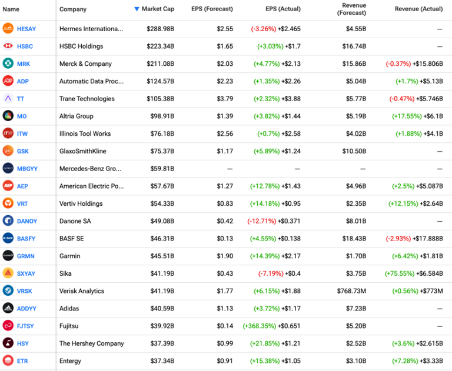Image resolution: width=452 pixels, height=371 pixels.
Task: Open the DANOY ticker link
Action: (x=27, y=221)
